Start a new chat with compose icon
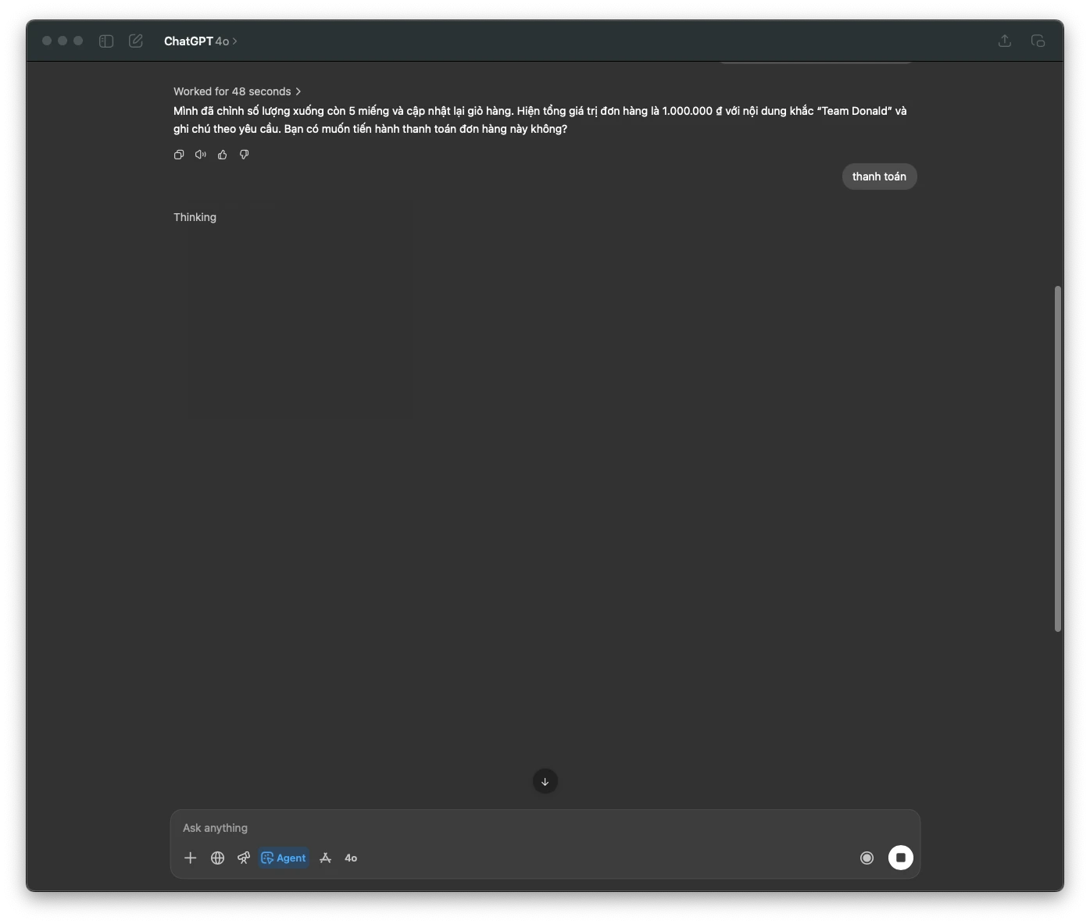1090x924 pixels. point(136,41)
